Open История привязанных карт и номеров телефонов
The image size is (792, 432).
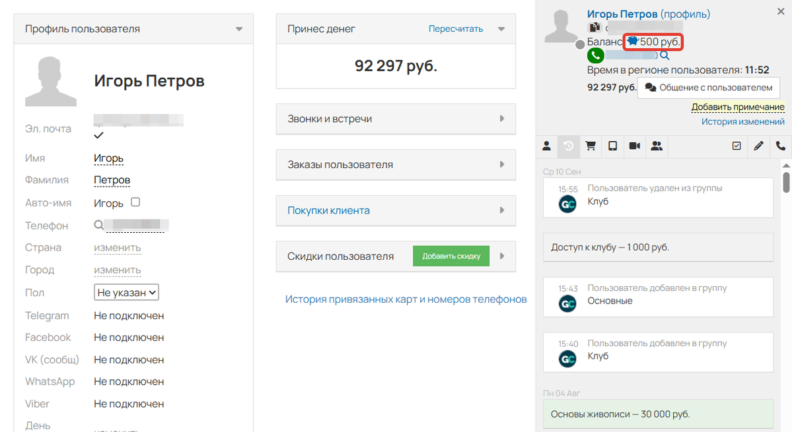pyautogui.click(x=406, y=299)
